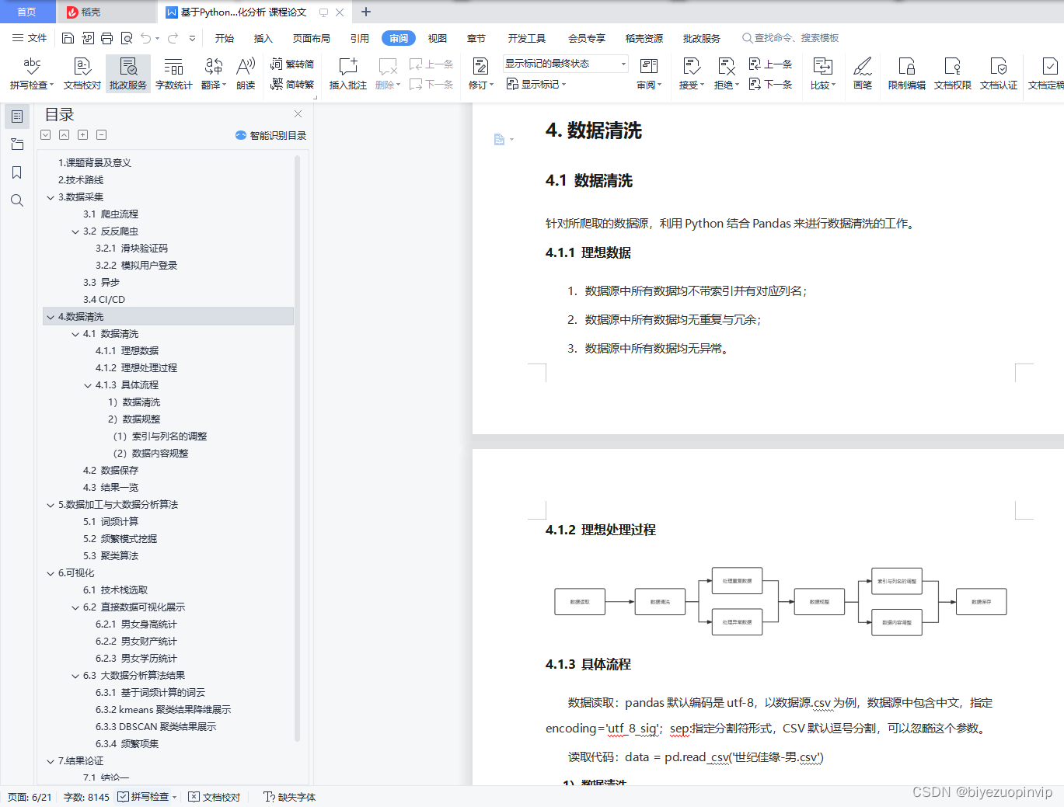Open 文档权限 document permissions
Viewport: 1064px width, 807px height.
953,74
